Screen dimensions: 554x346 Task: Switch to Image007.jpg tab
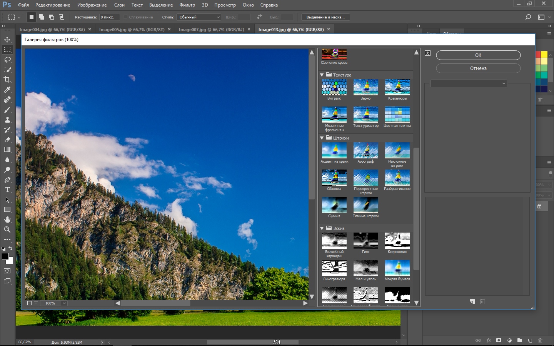click(x=212, y=29)
